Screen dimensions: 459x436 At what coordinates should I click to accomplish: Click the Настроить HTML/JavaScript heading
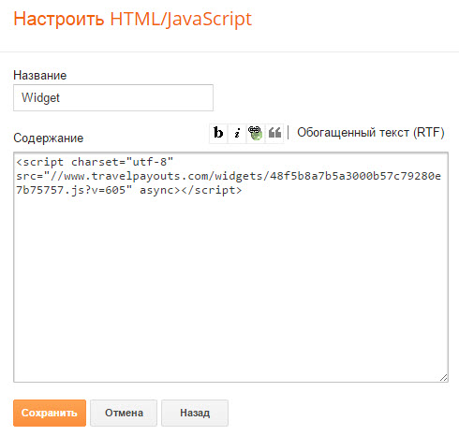(133, 19)
